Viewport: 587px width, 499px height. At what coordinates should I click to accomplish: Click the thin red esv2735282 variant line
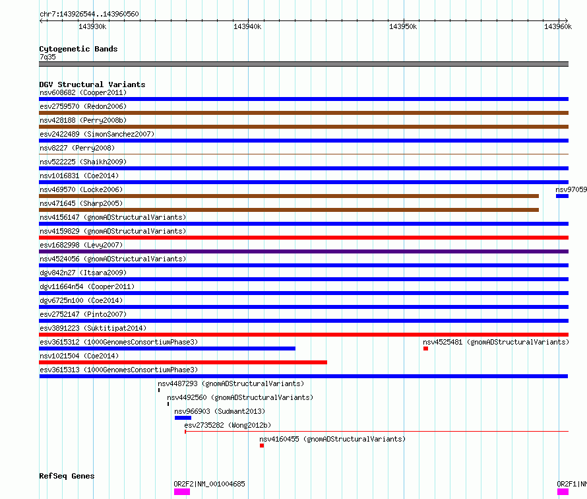point(377,432)
